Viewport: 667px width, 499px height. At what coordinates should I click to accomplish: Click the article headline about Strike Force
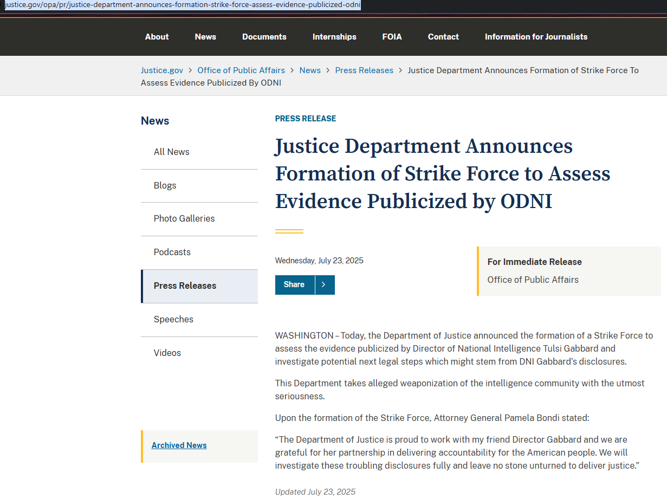click(x=443, y=173)
